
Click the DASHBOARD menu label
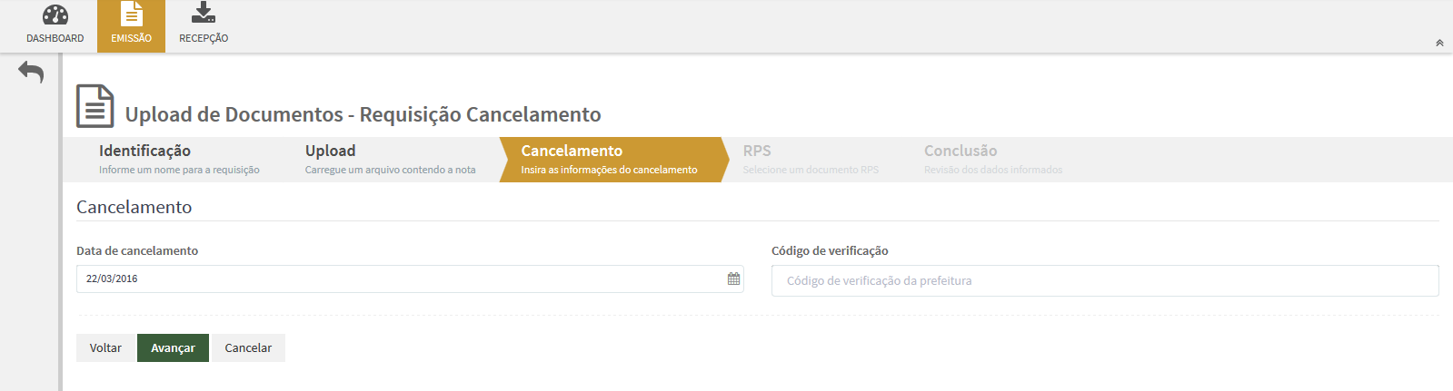pos(55,38)
